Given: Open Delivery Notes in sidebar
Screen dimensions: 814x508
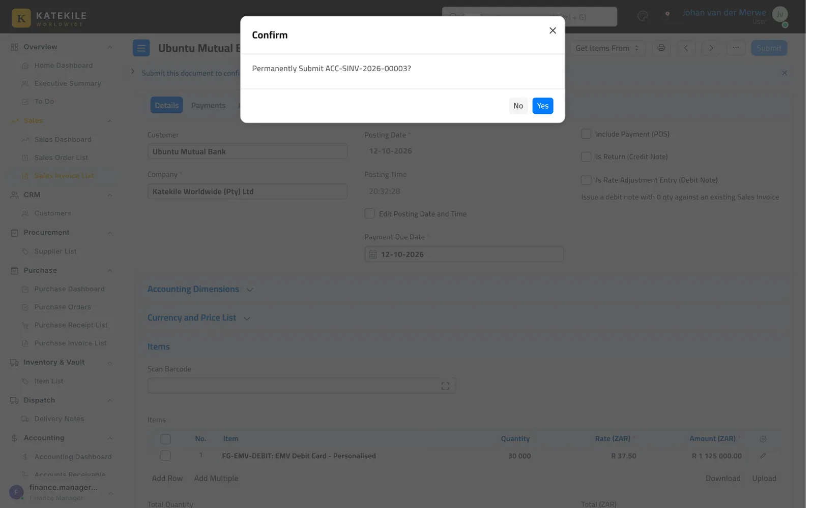Looking at the screenshot, I should pyautogui.click(x=59, y=419).
